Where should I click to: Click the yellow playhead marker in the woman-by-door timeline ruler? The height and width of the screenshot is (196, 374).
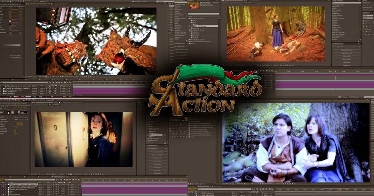(x=132, y=180)
